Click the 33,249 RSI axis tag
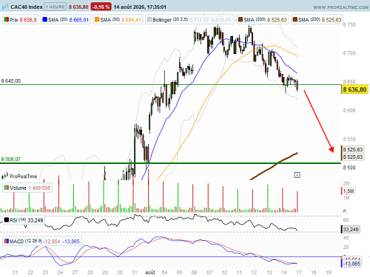Image resolution: width=370 pixels, height=277 pixels. (351, 229)
